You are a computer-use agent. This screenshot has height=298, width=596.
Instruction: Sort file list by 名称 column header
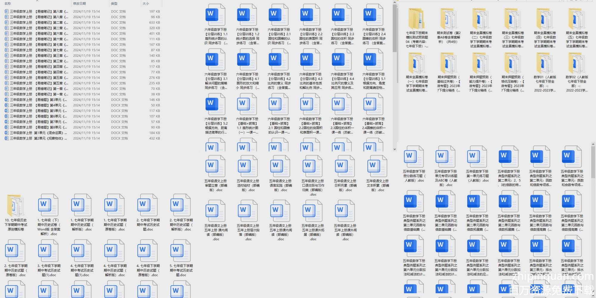(8, 4)
